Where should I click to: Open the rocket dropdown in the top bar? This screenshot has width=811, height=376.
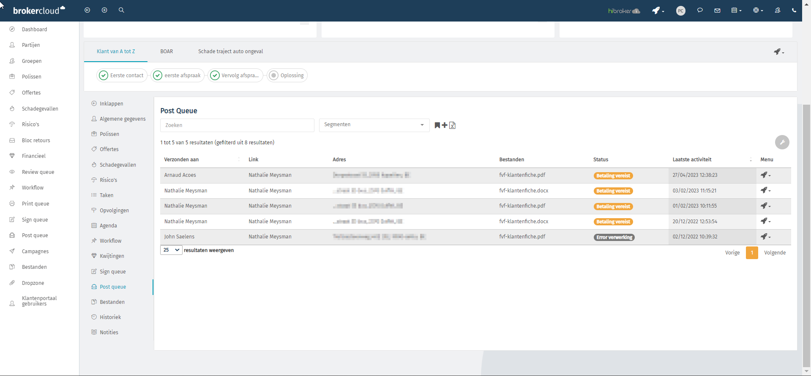coord(658,11)
